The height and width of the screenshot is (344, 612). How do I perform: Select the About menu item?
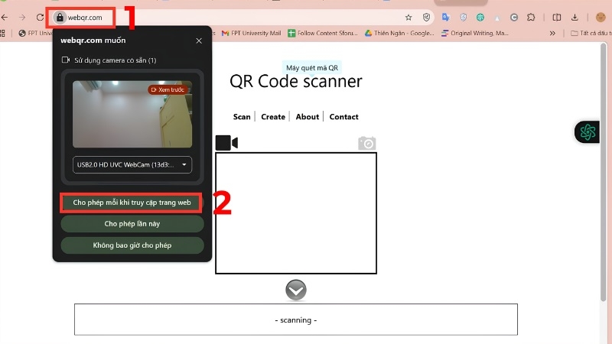pos(308,117)
